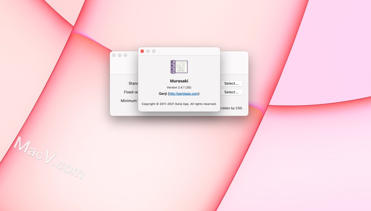Click the 'Murasaki' title text
371x211 pixels.
pyautogui.click(x=179, y=81)
